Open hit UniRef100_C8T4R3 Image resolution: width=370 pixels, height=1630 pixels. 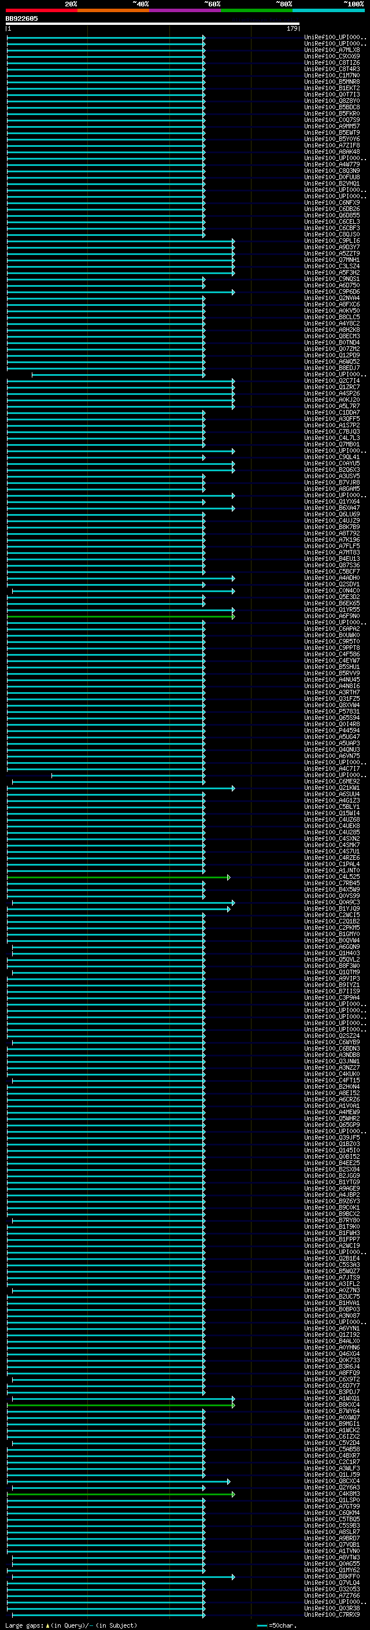(332, 69)
